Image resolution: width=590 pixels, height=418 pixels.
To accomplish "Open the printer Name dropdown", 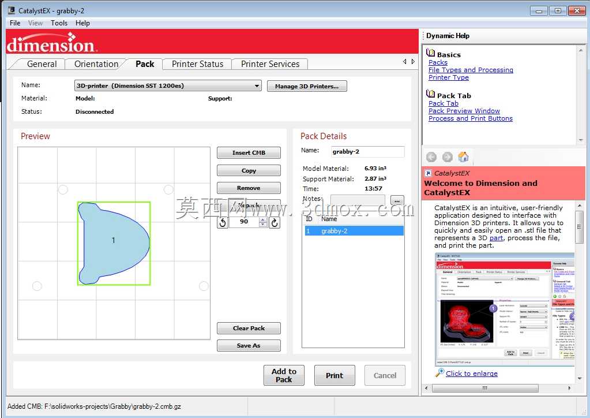I will [x=168, y=86].
